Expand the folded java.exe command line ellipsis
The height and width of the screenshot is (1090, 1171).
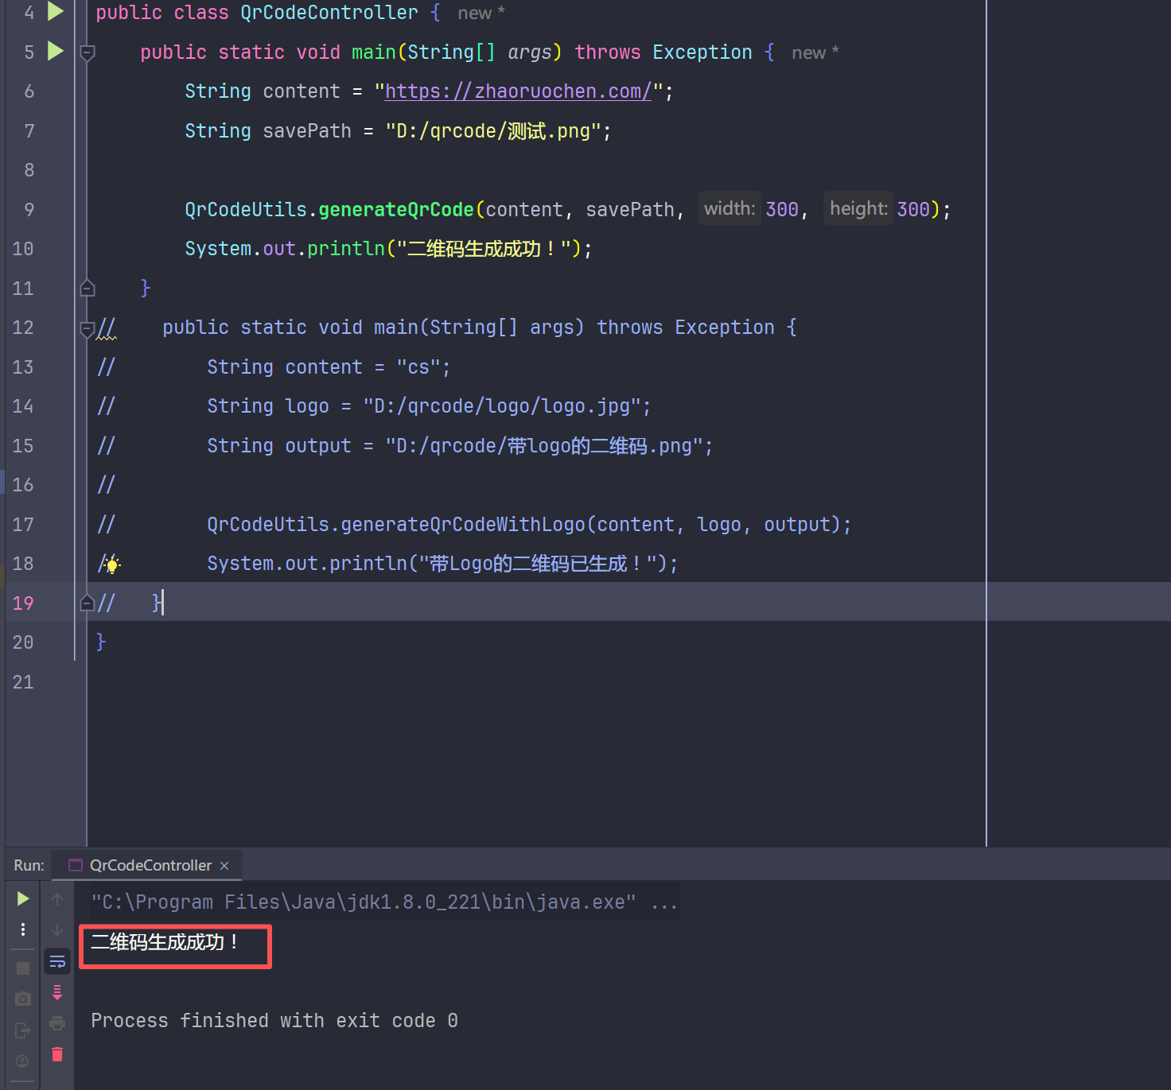tap(663, 902)
